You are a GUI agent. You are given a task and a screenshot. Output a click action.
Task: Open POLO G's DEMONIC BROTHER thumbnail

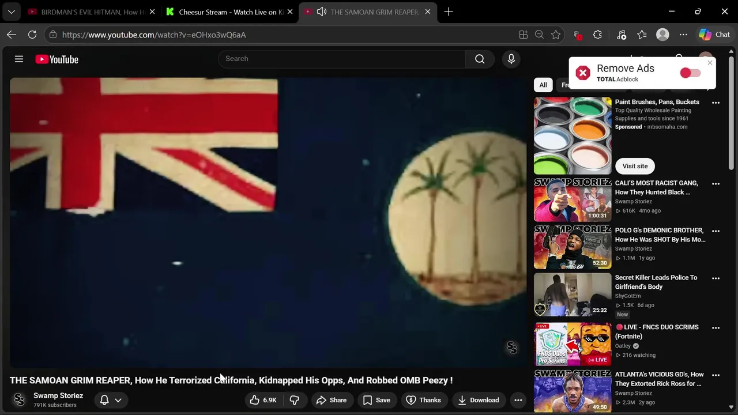click(x=573, y=247)
